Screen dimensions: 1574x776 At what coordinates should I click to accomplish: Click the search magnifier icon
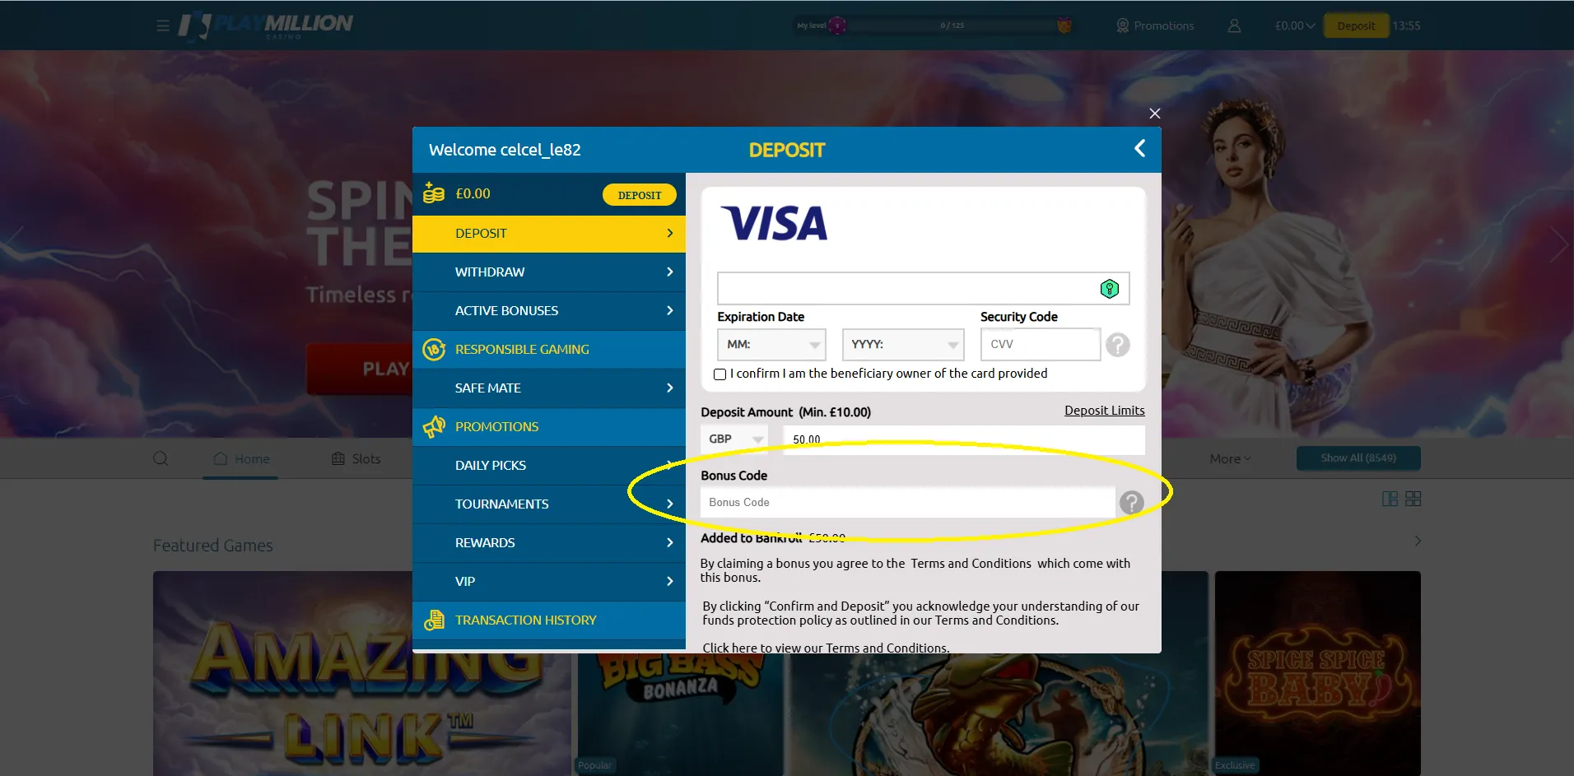pyautogui.click(x=161, y=458)
